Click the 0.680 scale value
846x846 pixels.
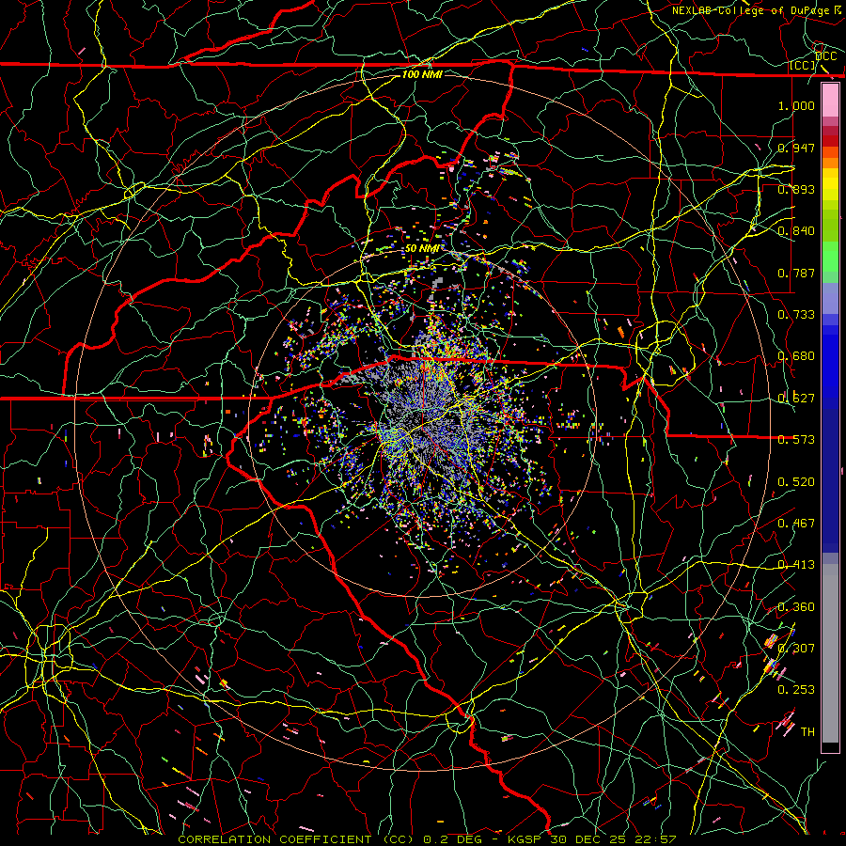796,356
